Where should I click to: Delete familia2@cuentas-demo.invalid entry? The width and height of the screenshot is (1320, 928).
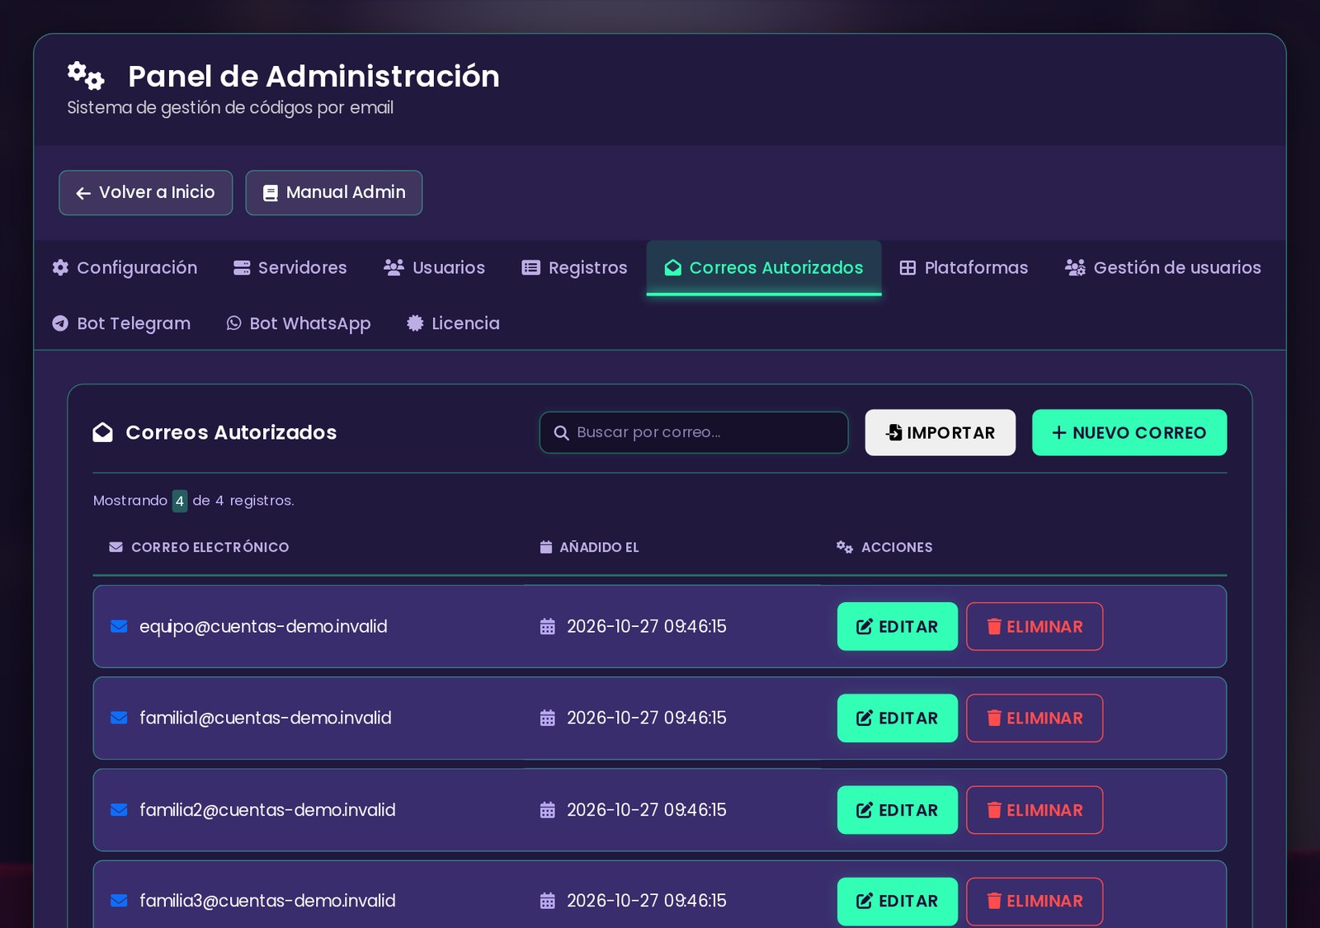pos(1035,811)
